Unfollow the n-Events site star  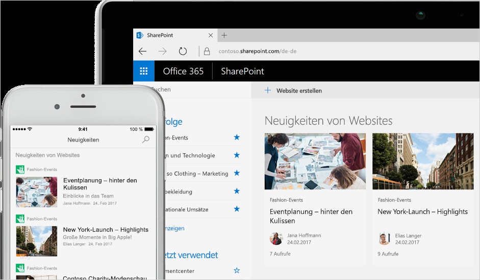[x=237, y=137]
